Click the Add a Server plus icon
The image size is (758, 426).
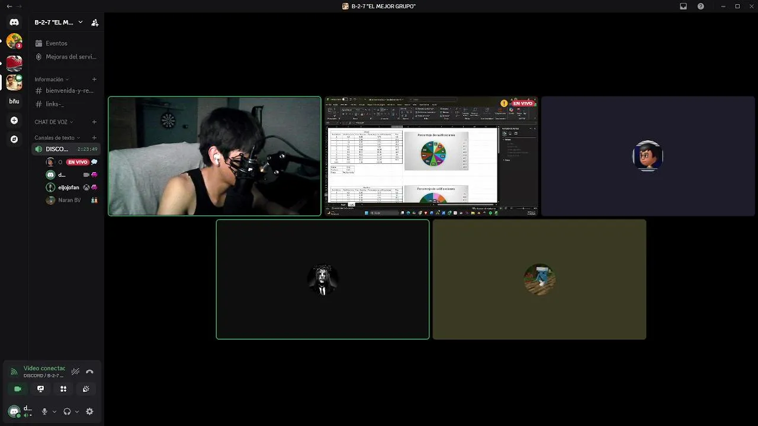coord(14,120)
